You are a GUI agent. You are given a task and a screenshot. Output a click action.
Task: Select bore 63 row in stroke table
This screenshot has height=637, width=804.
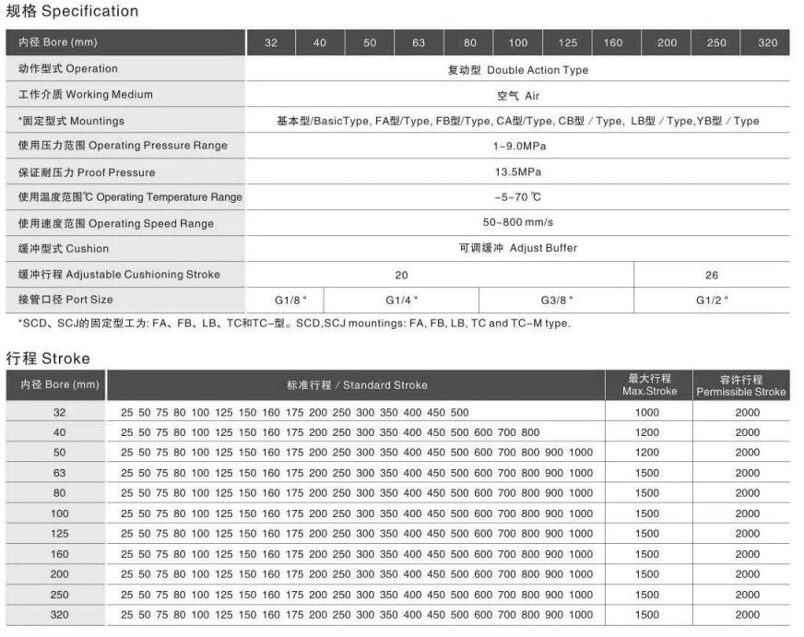[x=57, y=472]
